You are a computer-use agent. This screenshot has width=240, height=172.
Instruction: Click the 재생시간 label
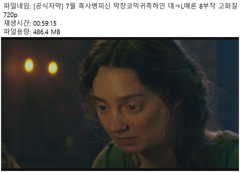17,23
